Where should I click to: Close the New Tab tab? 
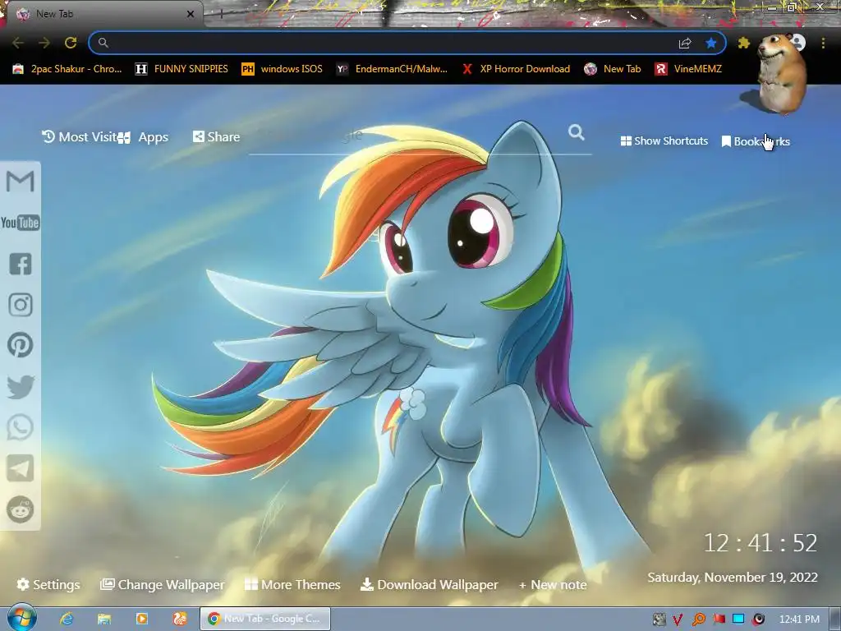coord(191,14)
